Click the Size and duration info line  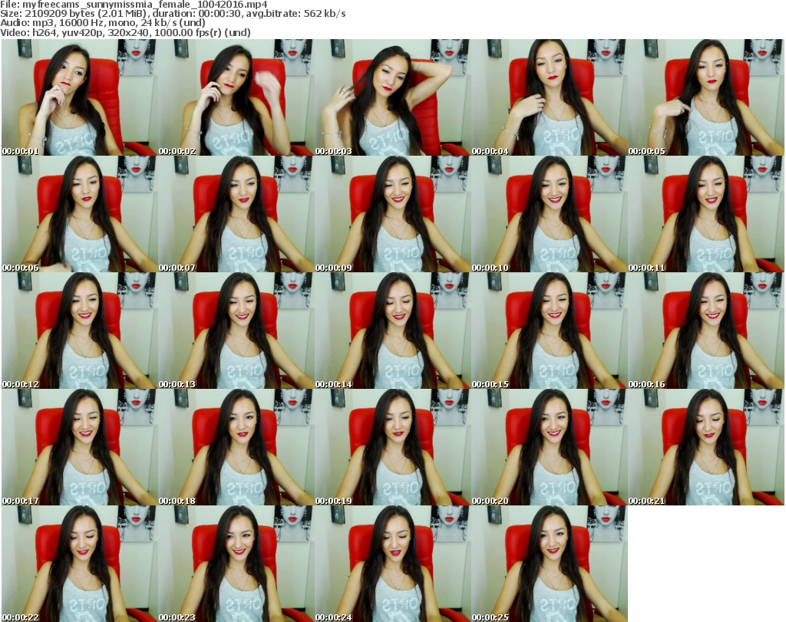(173, 14)
